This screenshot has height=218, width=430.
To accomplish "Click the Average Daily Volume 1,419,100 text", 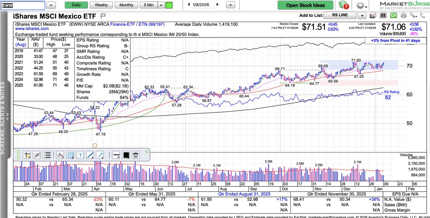I will pyautogui.click(x=206, y=24).
